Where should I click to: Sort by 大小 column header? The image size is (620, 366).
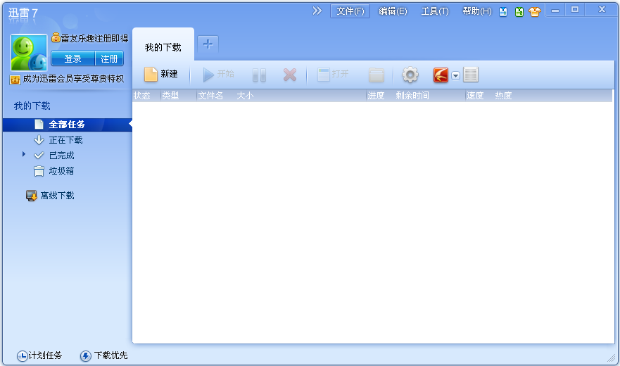click(x=245, y=95)
